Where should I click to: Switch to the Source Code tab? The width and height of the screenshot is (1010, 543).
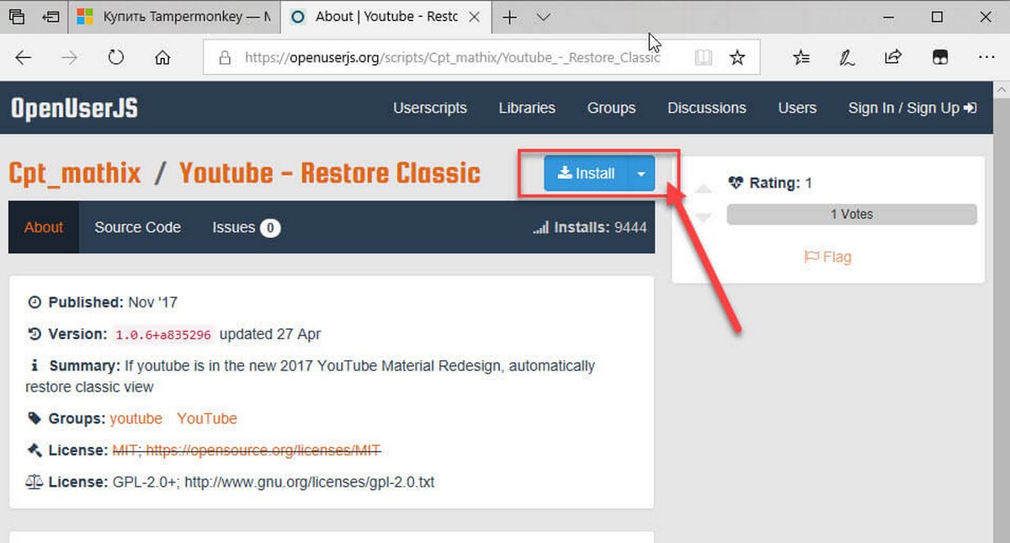[138, 227]
